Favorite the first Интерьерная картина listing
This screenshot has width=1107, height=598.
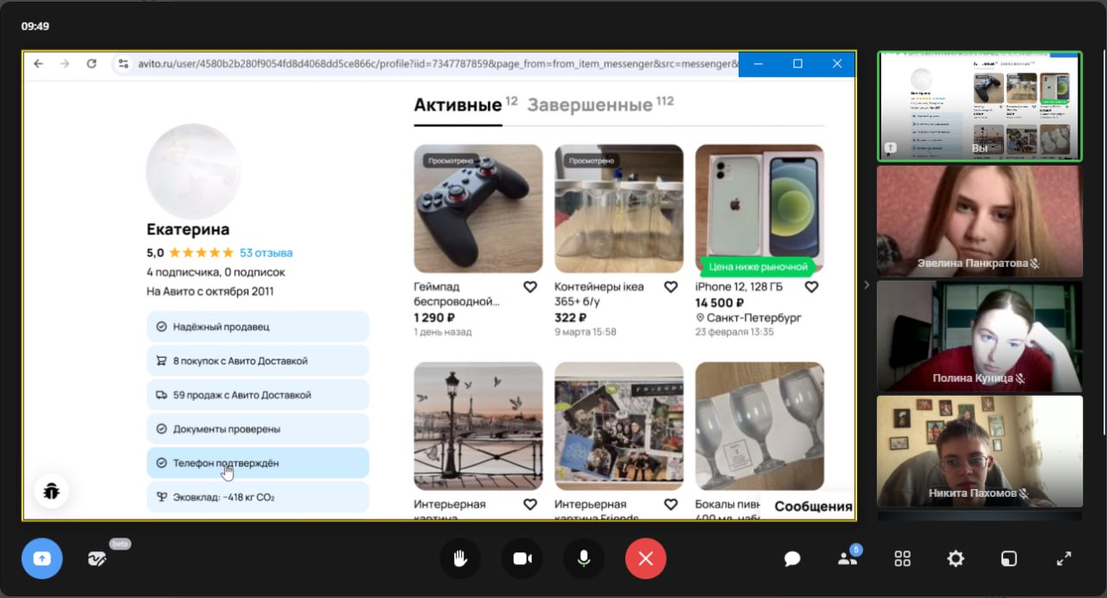[530, 505]
